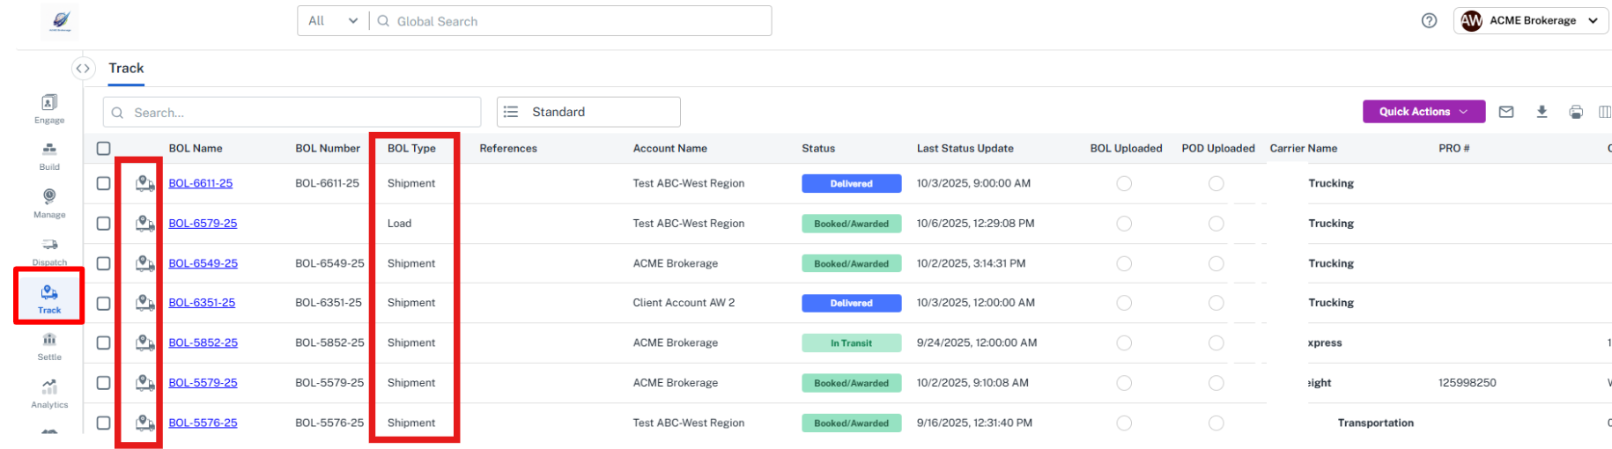Select the checkbox for BOL-6579-25 row

tap(104, 224)
